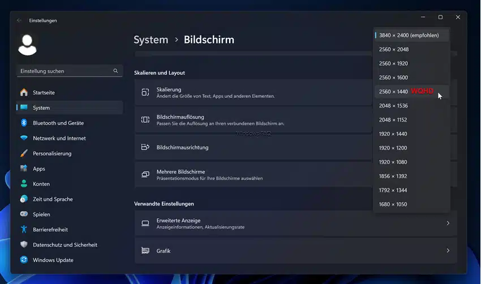
Task: Click the search magnifier icon
Action: click(115, 71)
